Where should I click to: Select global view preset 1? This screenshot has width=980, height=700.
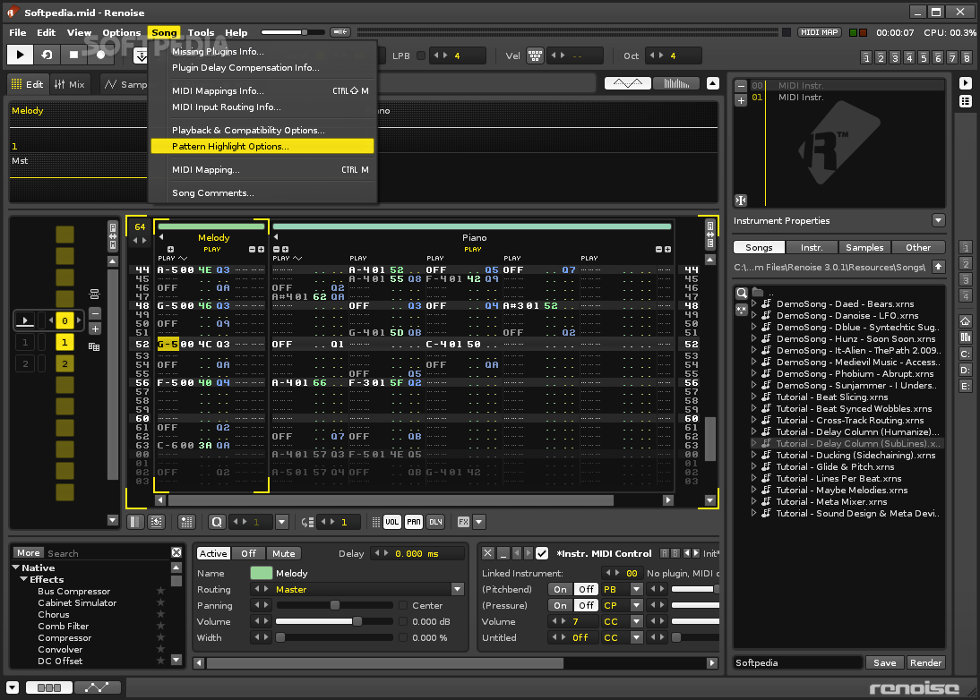865,58
